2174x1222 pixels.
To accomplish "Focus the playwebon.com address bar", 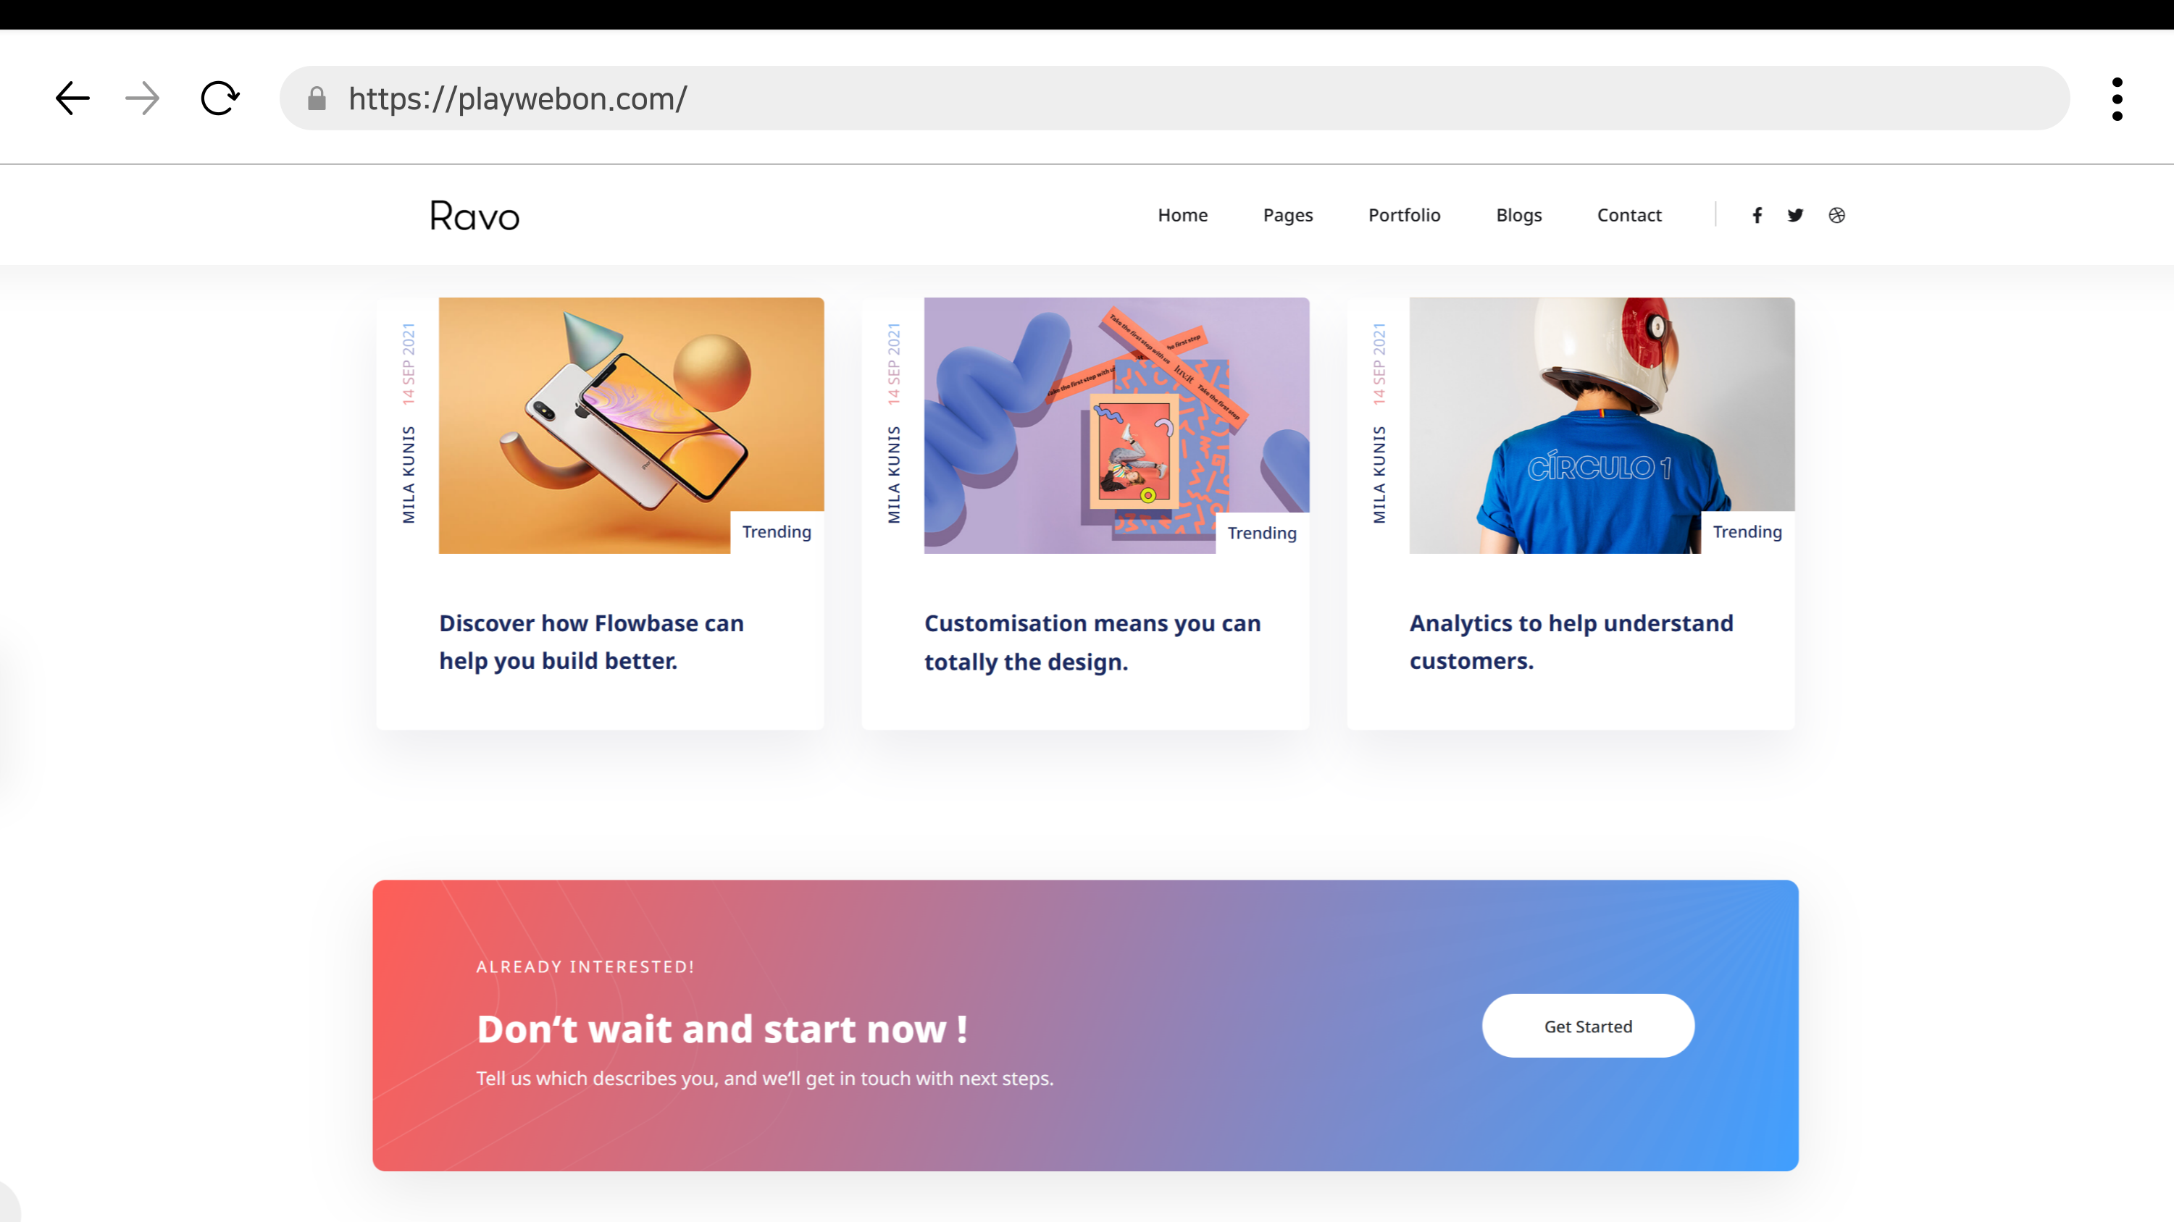I will pos(1174,98).
